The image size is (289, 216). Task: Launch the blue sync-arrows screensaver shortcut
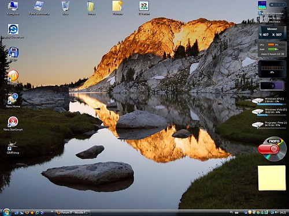[x=13, y=31]
